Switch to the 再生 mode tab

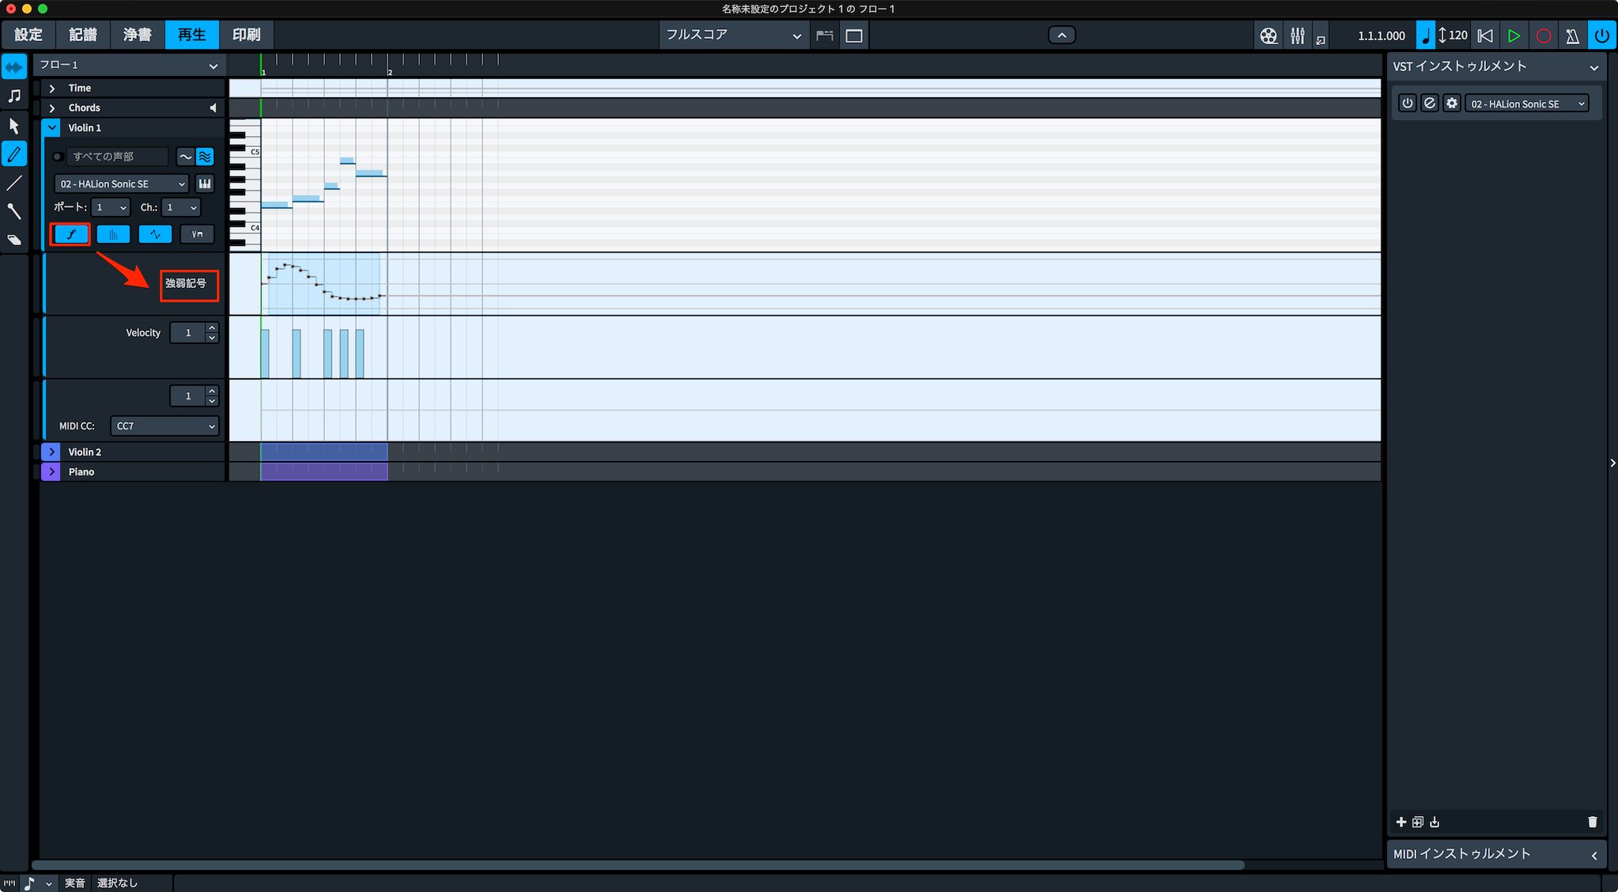coord(191,36)
